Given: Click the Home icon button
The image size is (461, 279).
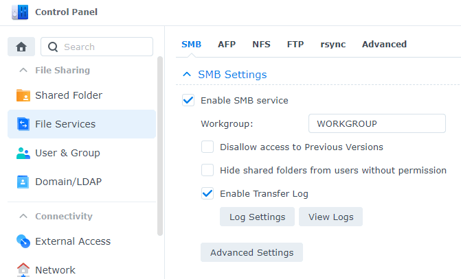Looking at the screenshot, I should [21, 47].
